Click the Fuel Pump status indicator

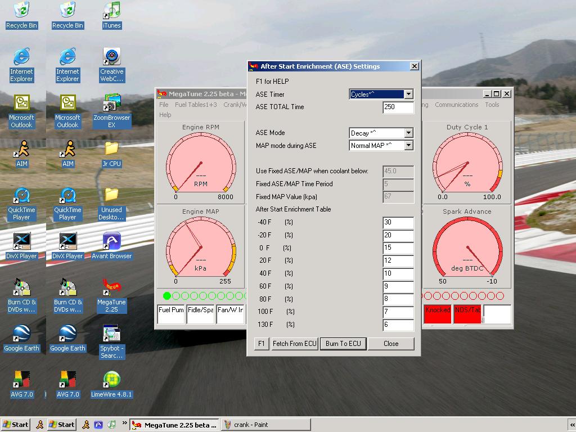tap(171, 314)
